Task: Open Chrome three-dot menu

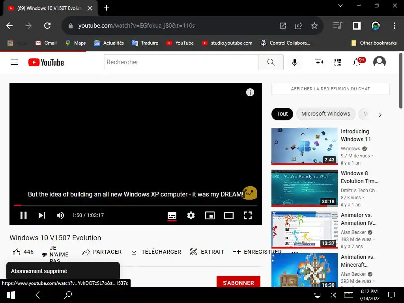Action: pyautogui.click(x=394, y=26)
